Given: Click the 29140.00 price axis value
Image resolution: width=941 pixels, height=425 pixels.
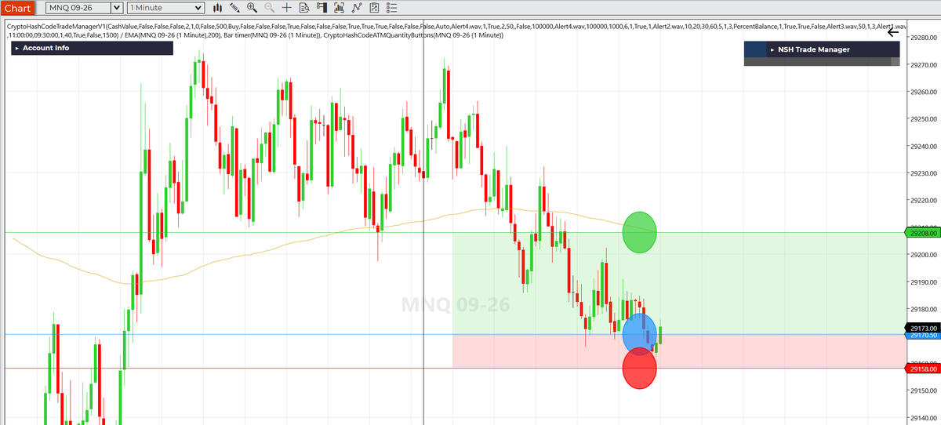Looking at the screenshot, I should tap(925, 417).
